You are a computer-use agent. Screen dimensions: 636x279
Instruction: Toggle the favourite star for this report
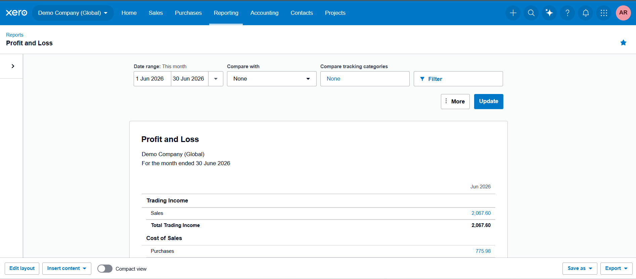(623, 43)
